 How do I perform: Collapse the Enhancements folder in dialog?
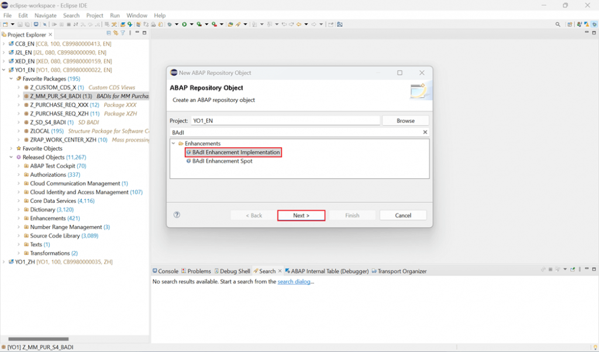[x=174, y=144]
